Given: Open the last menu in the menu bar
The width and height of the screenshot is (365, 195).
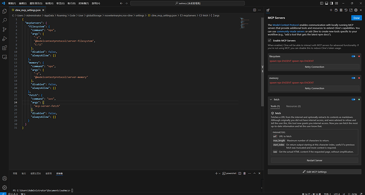Looking at the screenshot, I should click(96, 4).
